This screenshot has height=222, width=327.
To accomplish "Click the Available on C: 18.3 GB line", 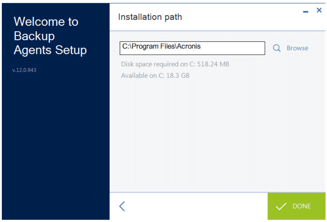I will (x=155, y=75).
